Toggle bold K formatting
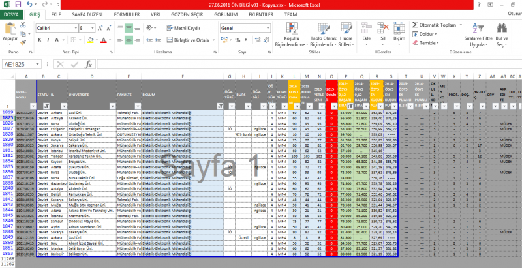This screenshot has width=522, height=268. [40, 40]
